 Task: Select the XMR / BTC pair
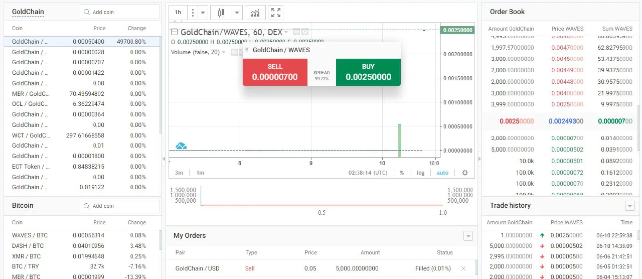[82, 256]
